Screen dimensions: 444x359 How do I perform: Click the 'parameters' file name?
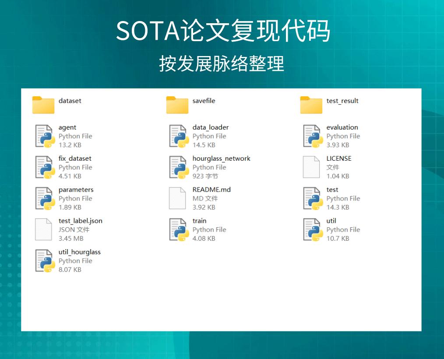point(76,190)
